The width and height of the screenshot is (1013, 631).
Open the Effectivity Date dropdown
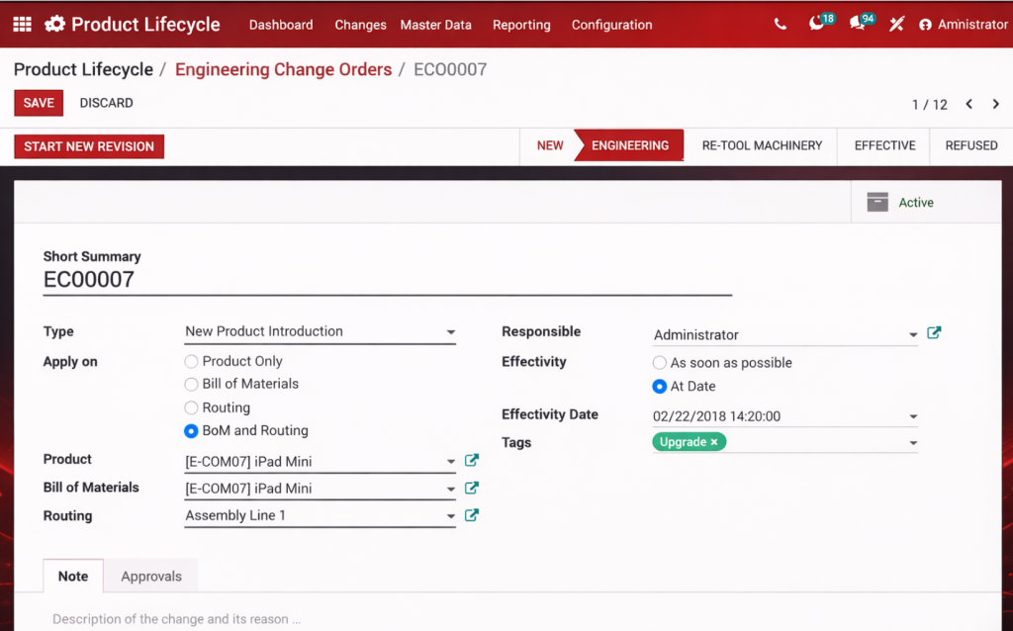[912, 417]
